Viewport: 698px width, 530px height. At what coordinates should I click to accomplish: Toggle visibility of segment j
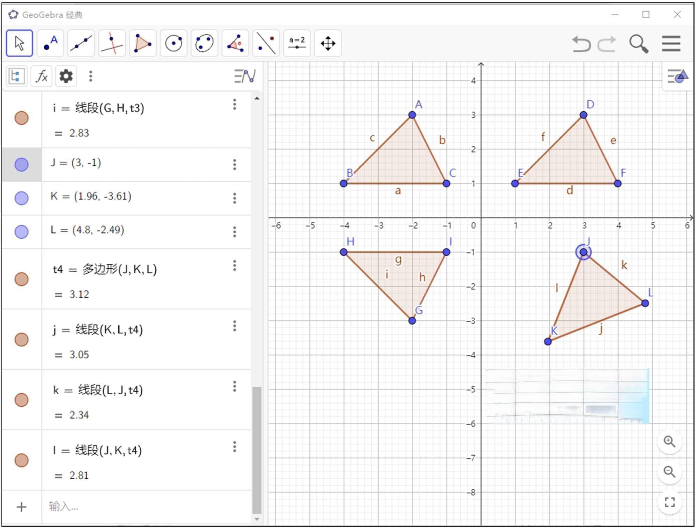coord(21,340)
